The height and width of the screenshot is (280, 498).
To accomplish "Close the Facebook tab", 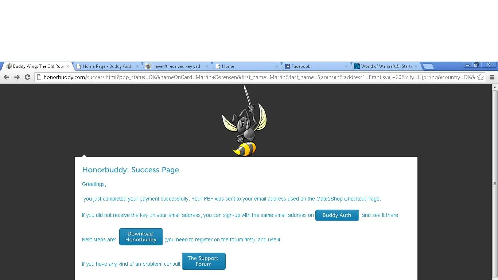I will pos(346,66).
